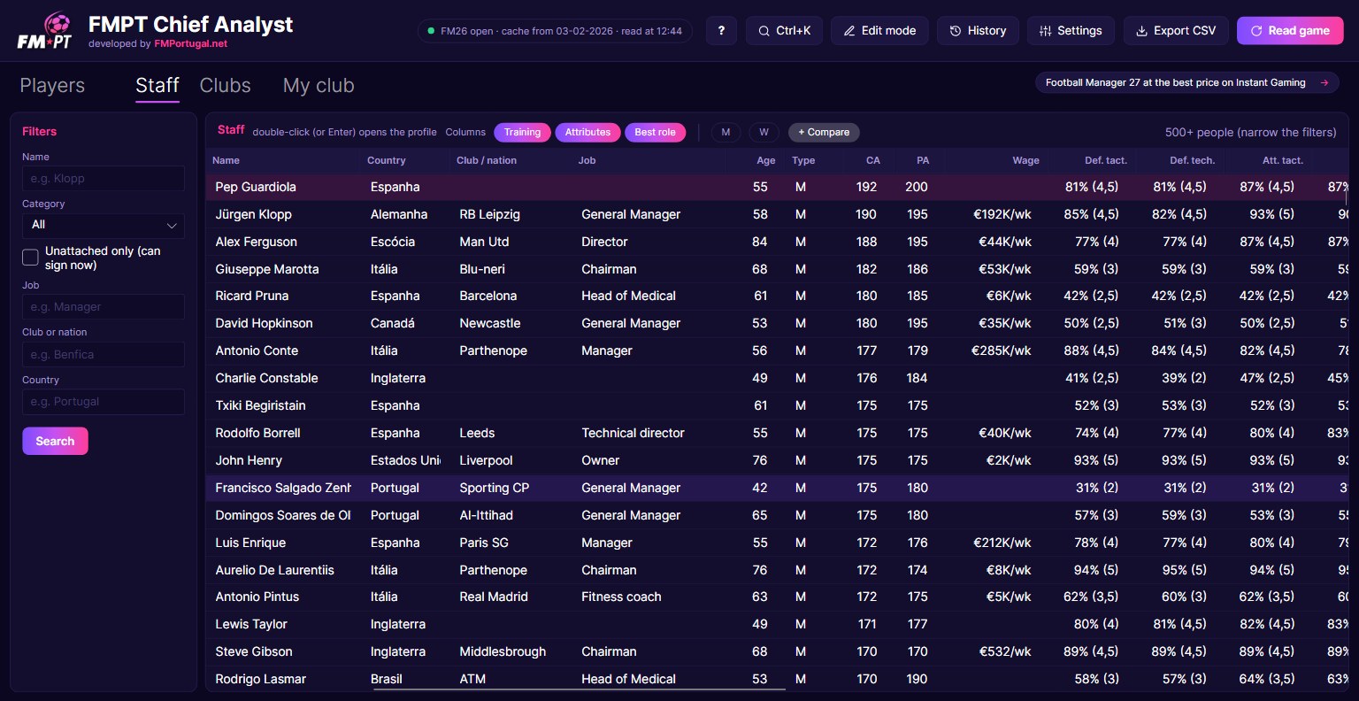Sort by the CA column header

coord(873,160)
